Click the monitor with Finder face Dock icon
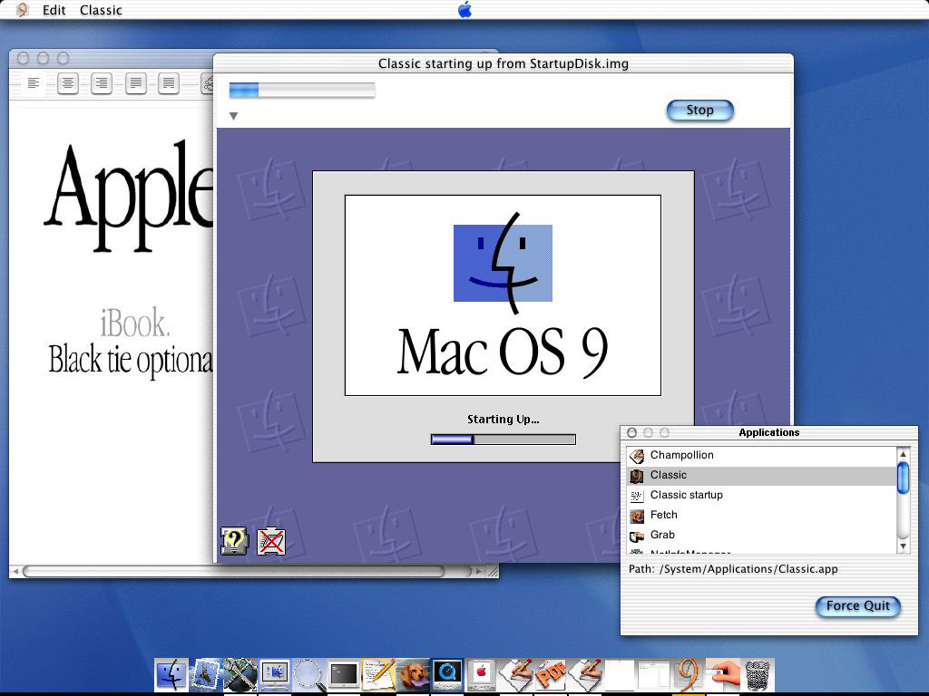The width and height of the screenshot is (929, 696). [274, 674]
